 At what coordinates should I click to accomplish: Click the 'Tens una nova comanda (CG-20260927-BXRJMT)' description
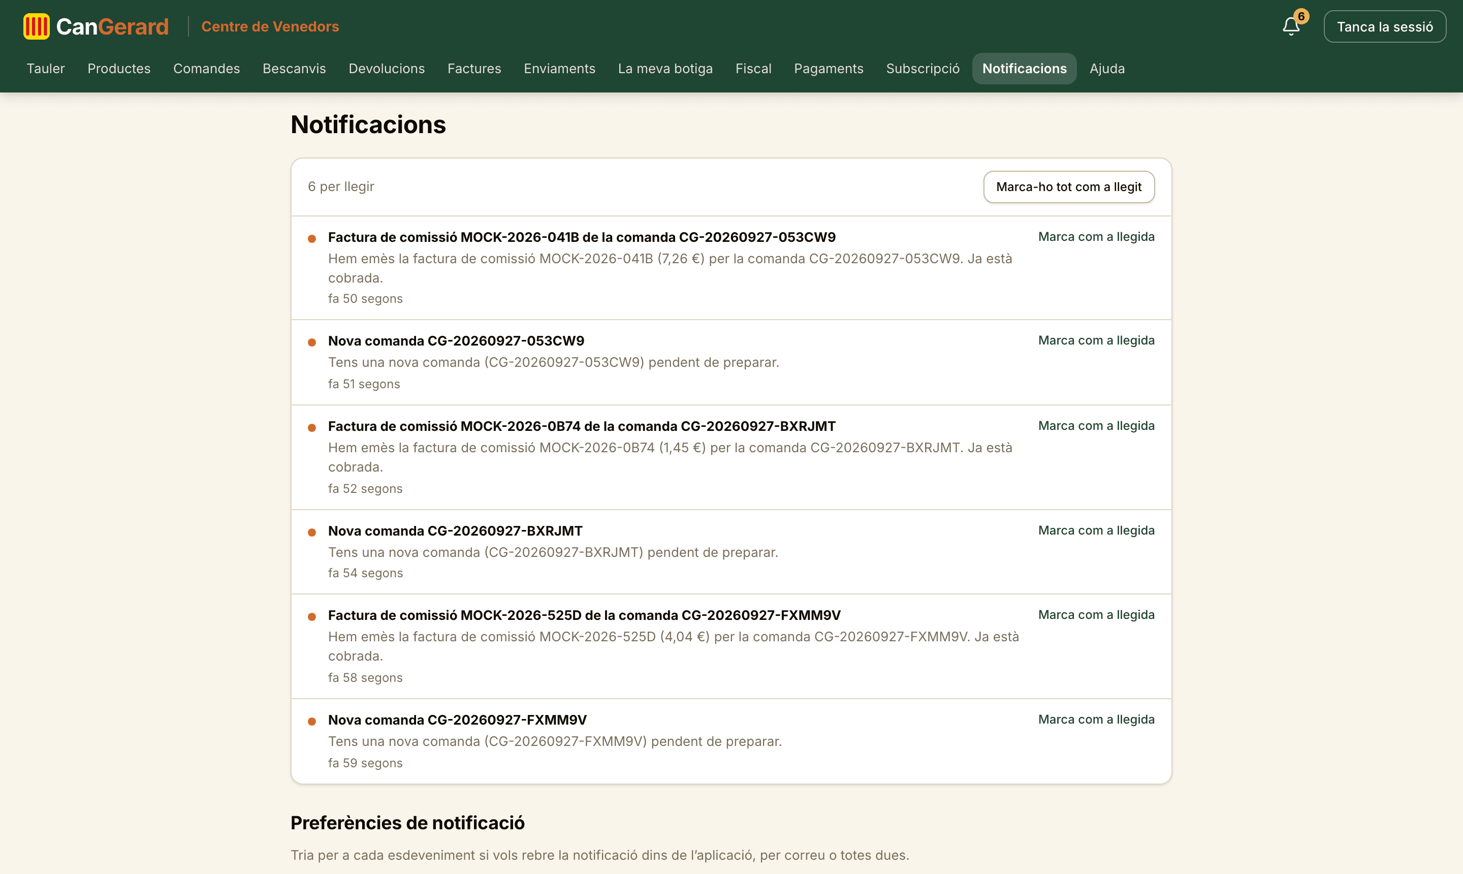pyautogui.click(x=553, y=552)
